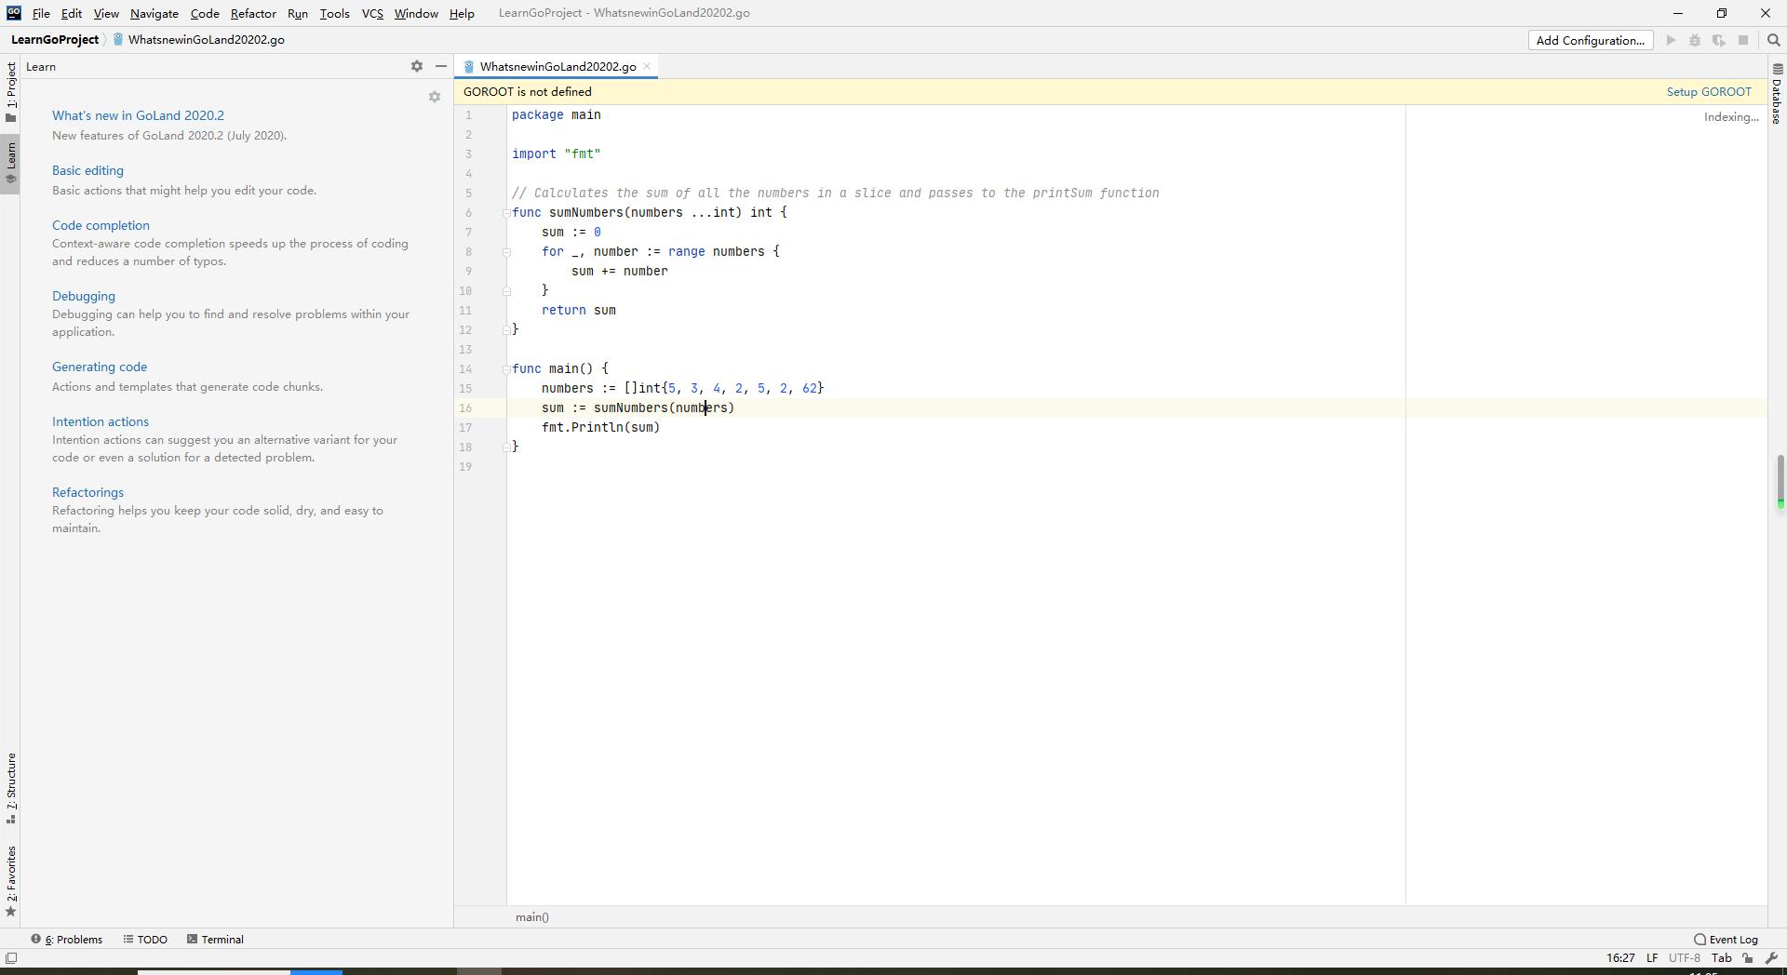Open the Terminal tool window
Image resolution: width=1787 pixels, height=975 pixels.
click(215, 940)
